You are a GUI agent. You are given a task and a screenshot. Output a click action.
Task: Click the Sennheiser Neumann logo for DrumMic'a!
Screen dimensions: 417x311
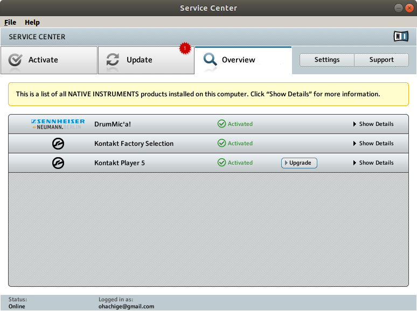click(x=58, y=124)
